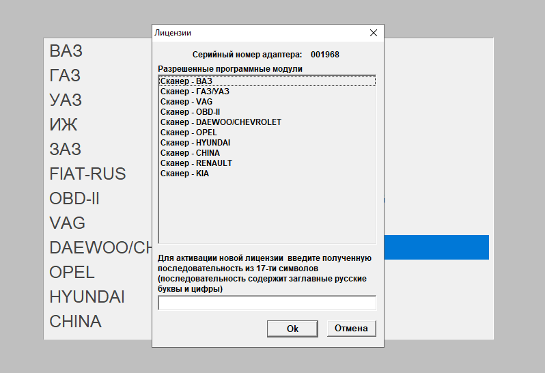Screen dimensions: 545x373
Task: Select module Сканер - DAEWOO/CHEVROLET
Action: (x=267, y=122)
